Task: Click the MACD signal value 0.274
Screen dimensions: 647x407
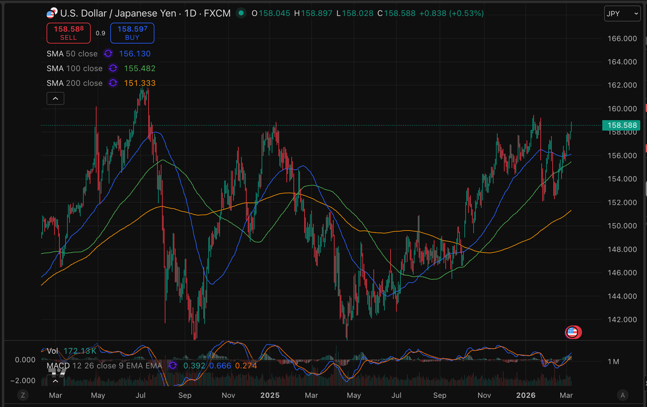Action: click(x=246, y=365)
